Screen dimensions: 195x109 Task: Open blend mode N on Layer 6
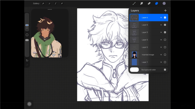(x=161, y=17)
